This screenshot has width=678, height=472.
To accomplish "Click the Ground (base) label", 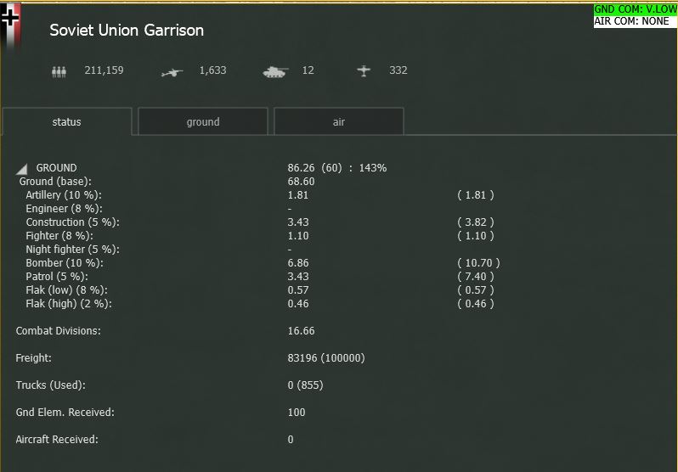I will 55,182.
